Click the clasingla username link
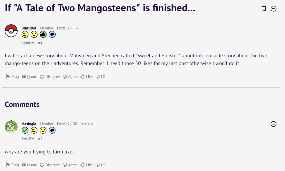 (29, 124)
